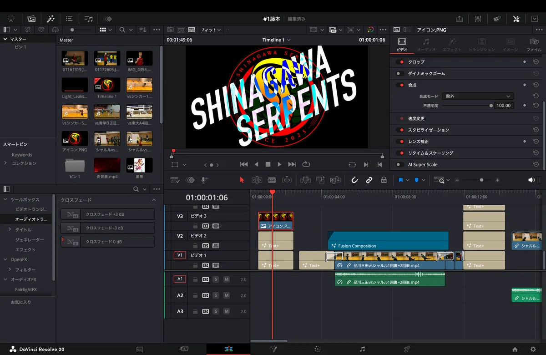Collapse the クロスフェード section chevron

pyautogui.click(x=154, y=200)
